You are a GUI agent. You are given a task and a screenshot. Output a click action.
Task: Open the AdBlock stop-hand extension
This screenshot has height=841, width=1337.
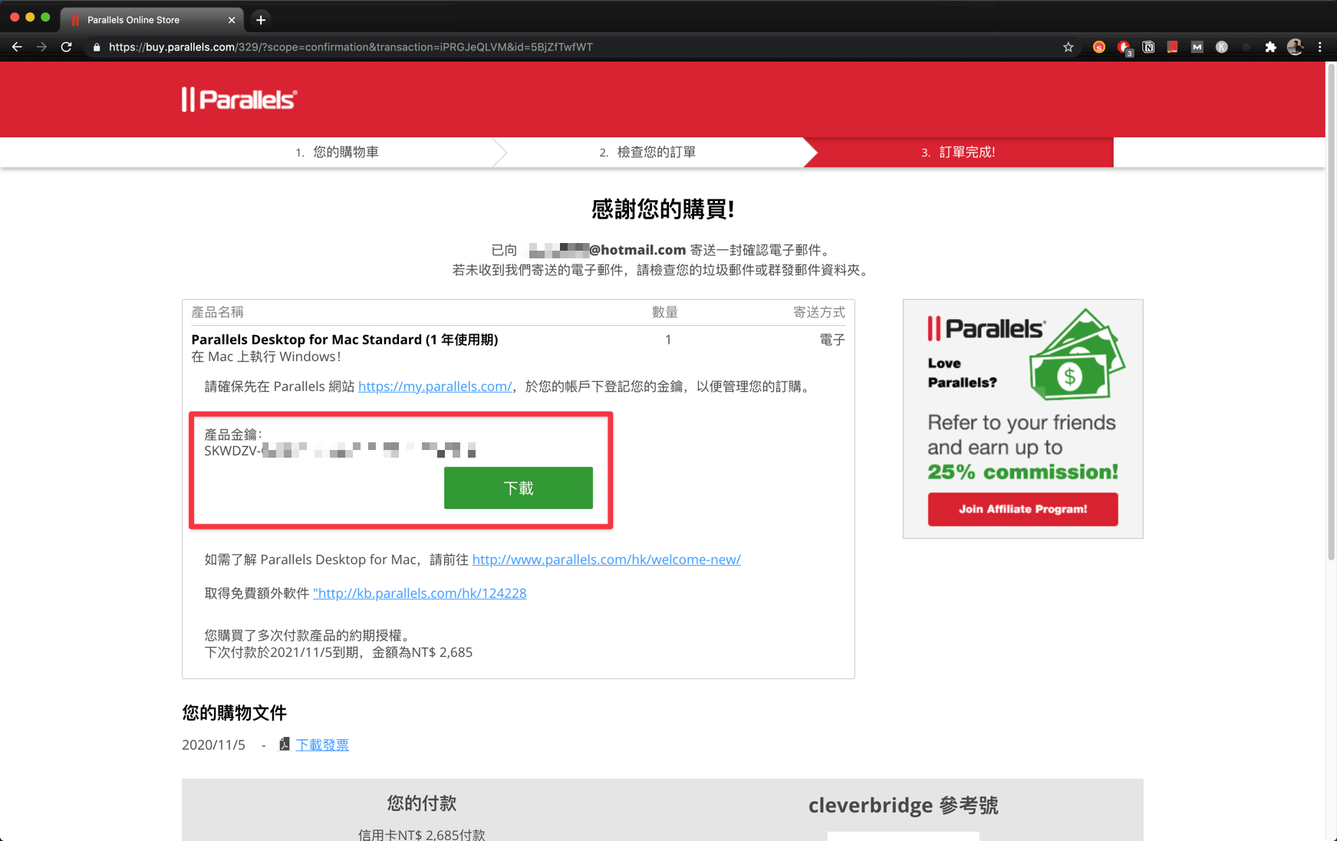[x=1124, y=48]
